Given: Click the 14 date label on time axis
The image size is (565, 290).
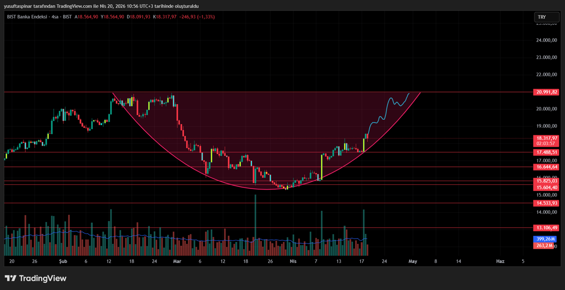Looking at the screenshot, I should pyautogui.click(x=458, y=261).
